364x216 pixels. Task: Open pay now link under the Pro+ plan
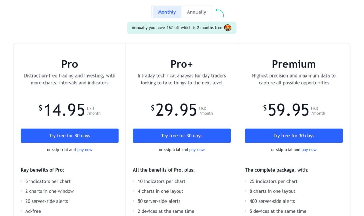[197, 149]
